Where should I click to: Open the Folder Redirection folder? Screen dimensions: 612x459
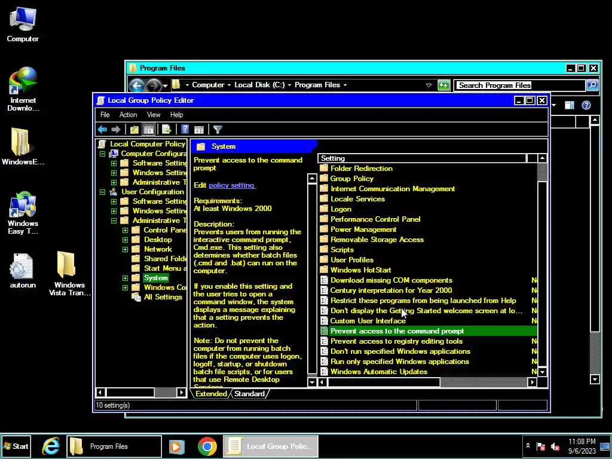tap(362, 169)
